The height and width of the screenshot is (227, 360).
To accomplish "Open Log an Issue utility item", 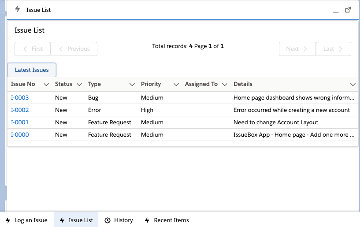I will 26,220.
